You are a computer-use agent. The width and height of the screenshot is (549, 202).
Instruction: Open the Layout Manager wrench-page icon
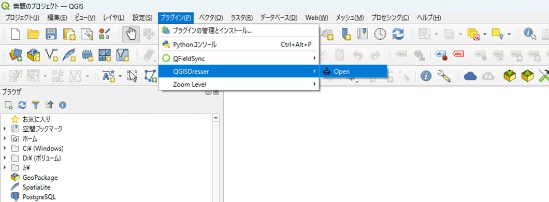(87, 34)
